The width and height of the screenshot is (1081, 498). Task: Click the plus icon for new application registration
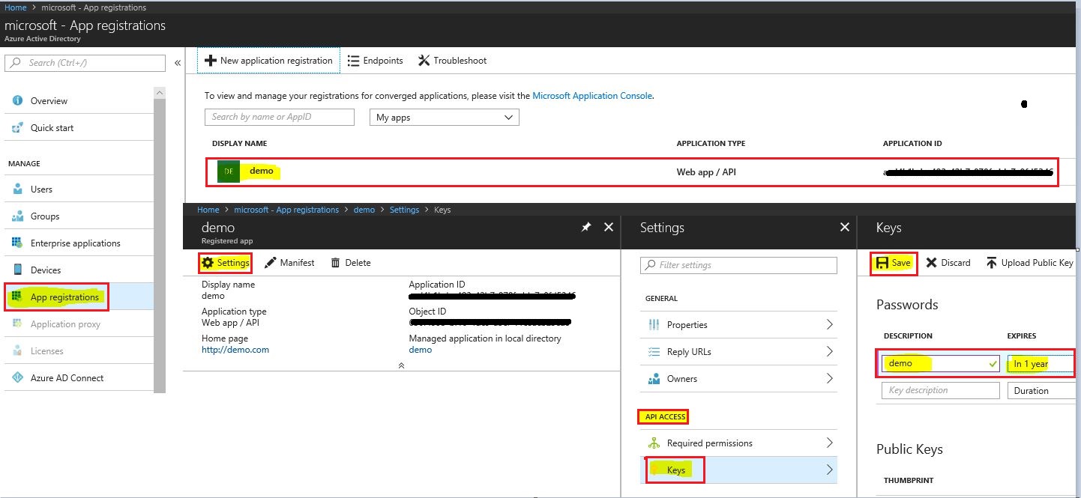(211, 61)
